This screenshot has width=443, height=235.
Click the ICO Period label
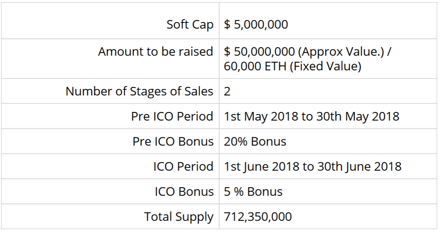point(183,166)
